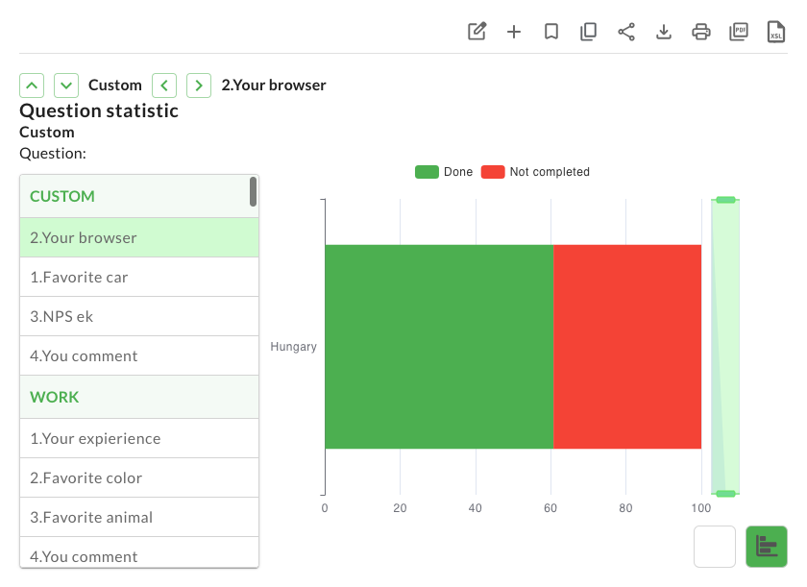The height and width of the screenshot is (587, 807).
Task: Toggle the Done legend series
Action: click(444, 172)
